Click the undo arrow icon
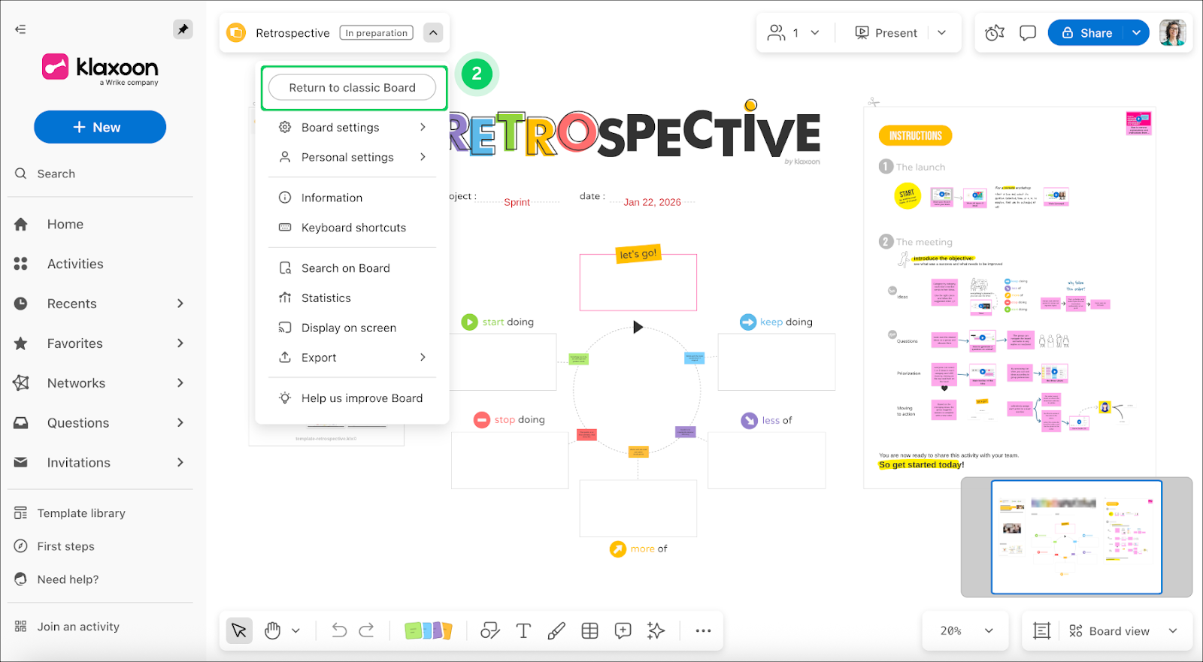This screenshot has height=662, width=1203. 339,630
